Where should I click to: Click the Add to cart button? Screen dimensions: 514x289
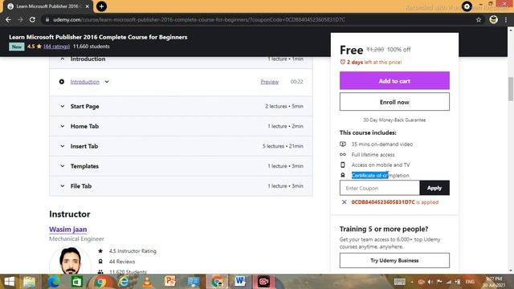click(394, 80)
